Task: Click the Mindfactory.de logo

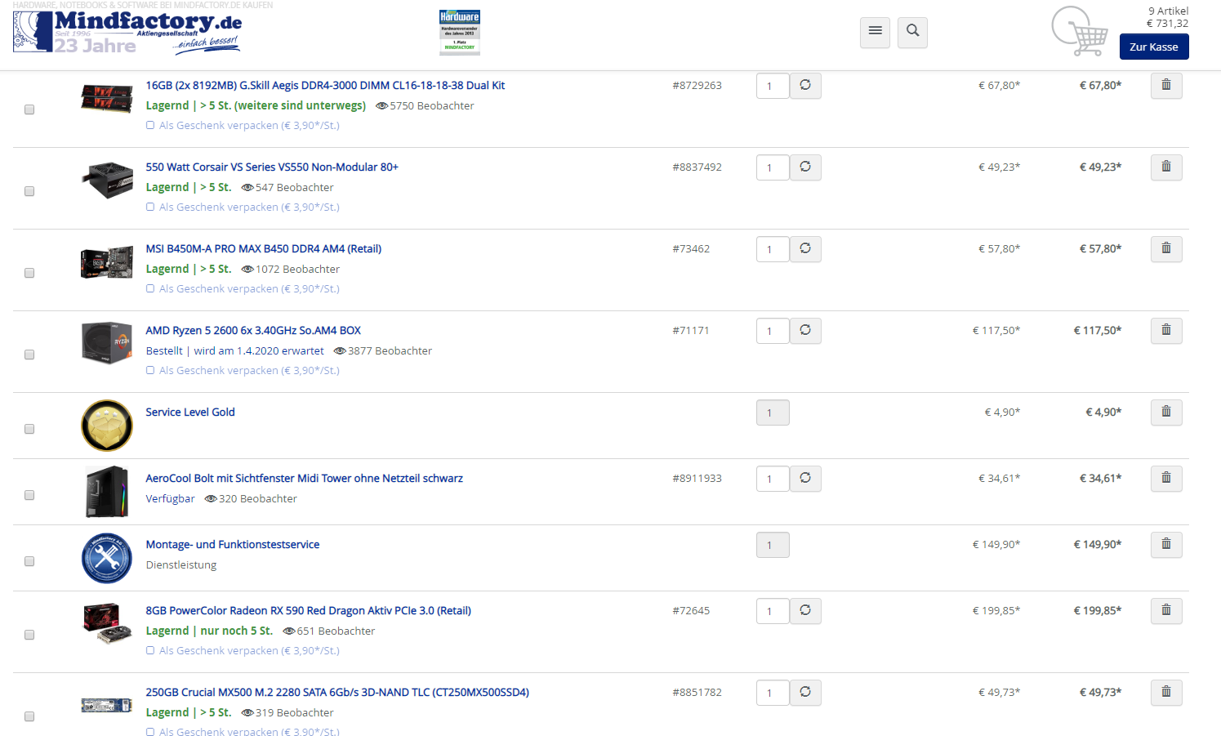Action: pyautogui.click(x=127, y=32)
